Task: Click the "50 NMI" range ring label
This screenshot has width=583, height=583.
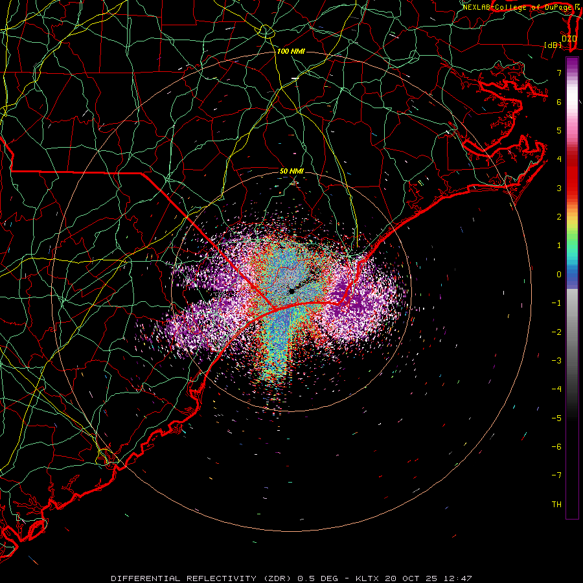Action: point(291,171)
